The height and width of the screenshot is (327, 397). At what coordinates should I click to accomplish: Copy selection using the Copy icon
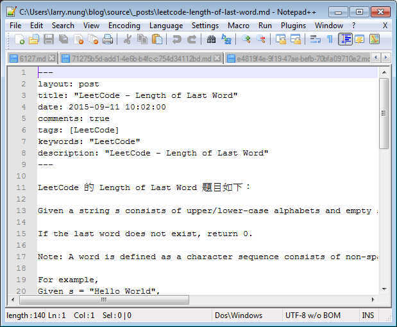click(x=142, y=40)
